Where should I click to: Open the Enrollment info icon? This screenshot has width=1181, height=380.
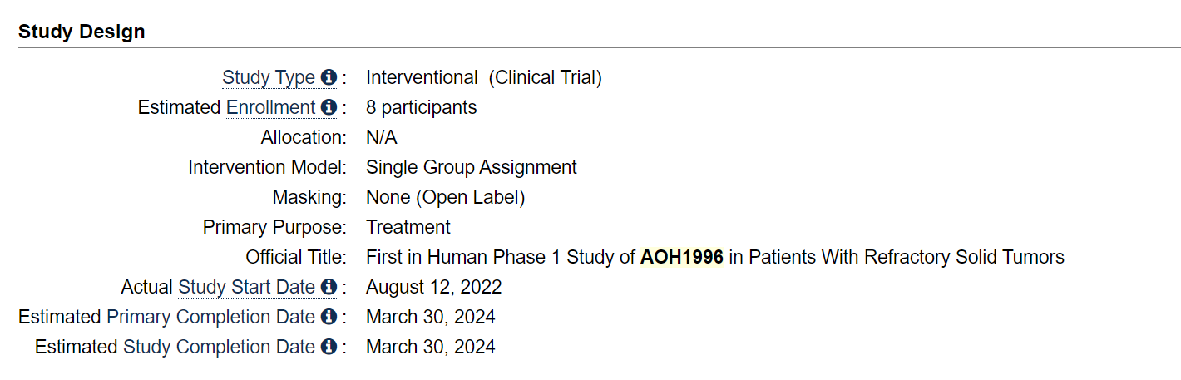click(329, 107)
